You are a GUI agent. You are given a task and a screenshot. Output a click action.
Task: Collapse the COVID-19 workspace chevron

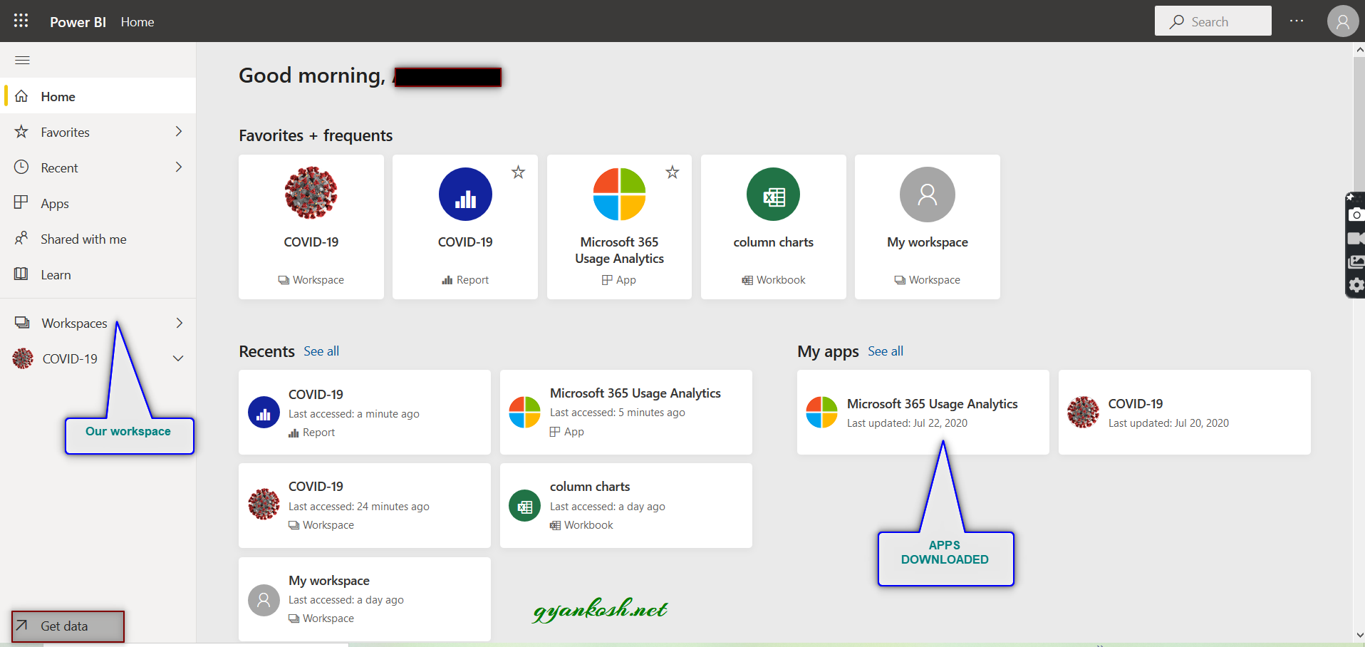[178, 358]
